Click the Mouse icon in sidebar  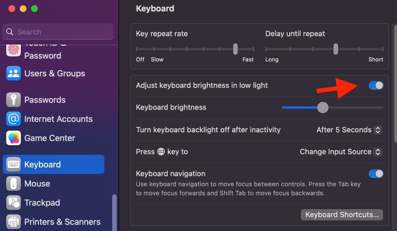coord(14,184)
